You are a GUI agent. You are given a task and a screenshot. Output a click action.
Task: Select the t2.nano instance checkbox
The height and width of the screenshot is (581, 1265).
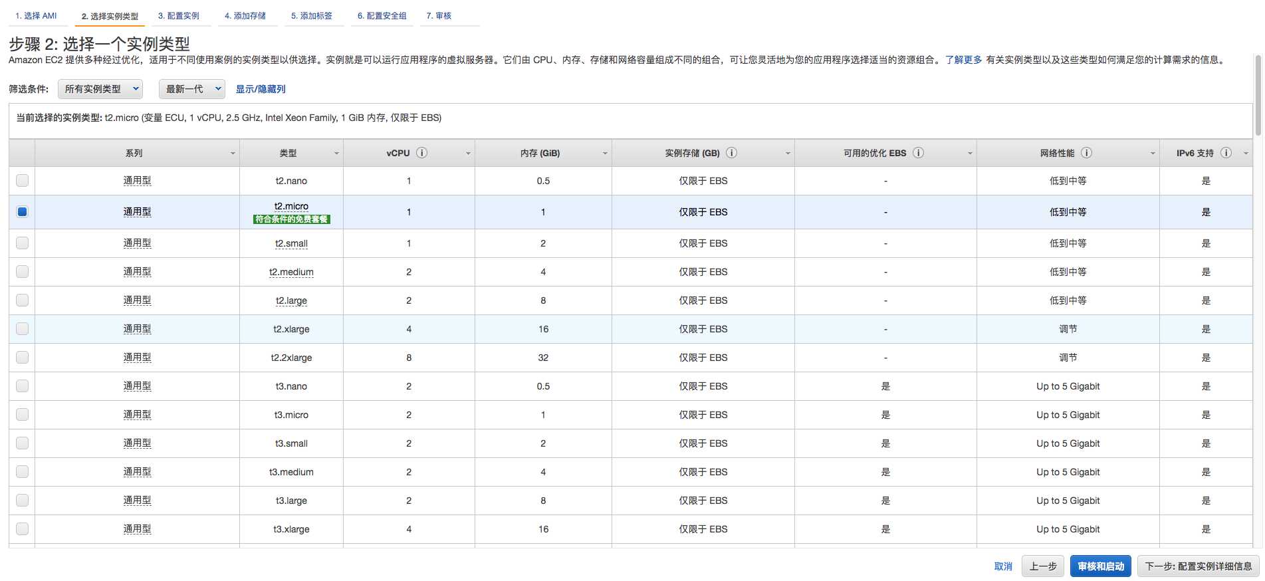22,180
